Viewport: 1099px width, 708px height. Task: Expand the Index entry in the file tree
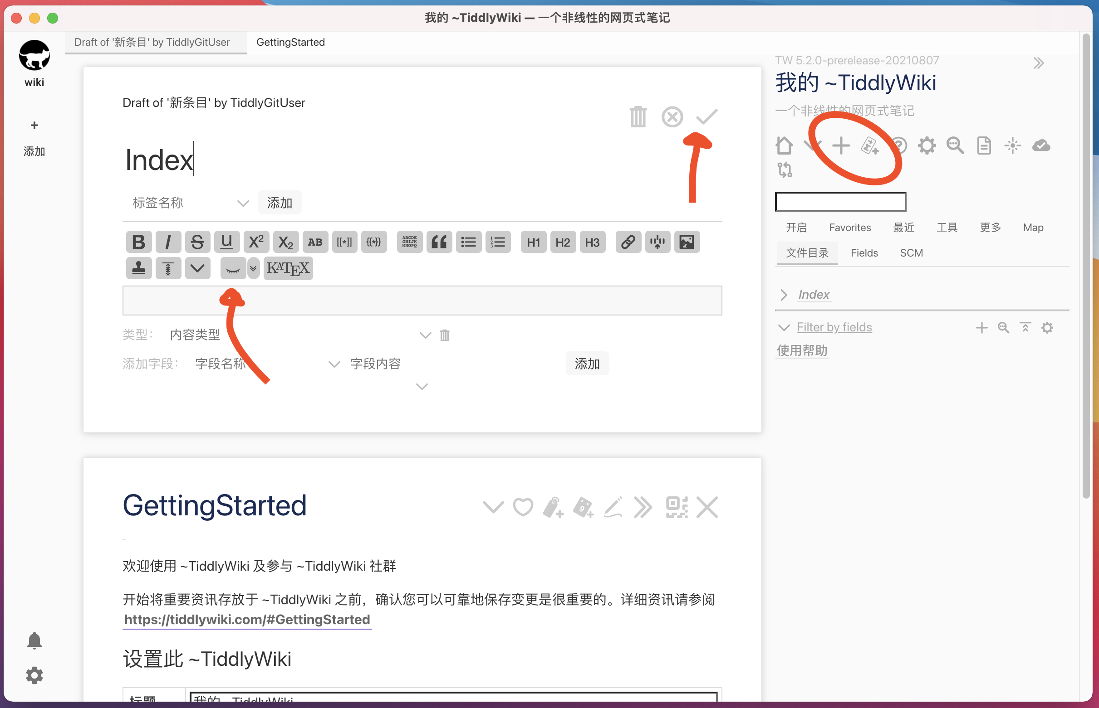pyautogui.click(x=784, y=295)
